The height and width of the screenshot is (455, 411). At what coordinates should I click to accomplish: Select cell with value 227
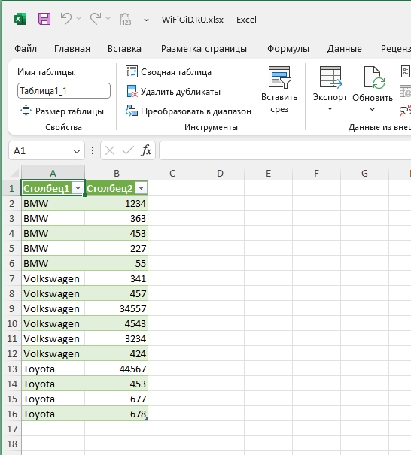tap(117, 248)
